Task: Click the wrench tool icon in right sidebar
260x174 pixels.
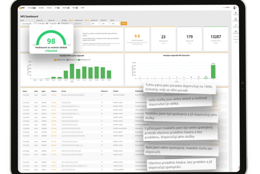Action: [235, 25]
